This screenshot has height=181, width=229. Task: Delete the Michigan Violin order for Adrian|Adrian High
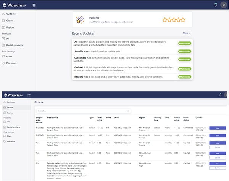pos(218,158)
